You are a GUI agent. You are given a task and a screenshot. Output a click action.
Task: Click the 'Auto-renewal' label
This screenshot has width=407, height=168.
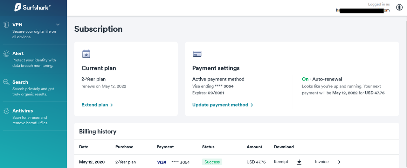click(327, 79)
